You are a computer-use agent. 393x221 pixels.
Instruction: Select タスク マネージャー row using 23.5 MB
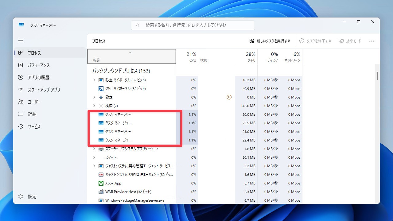195,123
